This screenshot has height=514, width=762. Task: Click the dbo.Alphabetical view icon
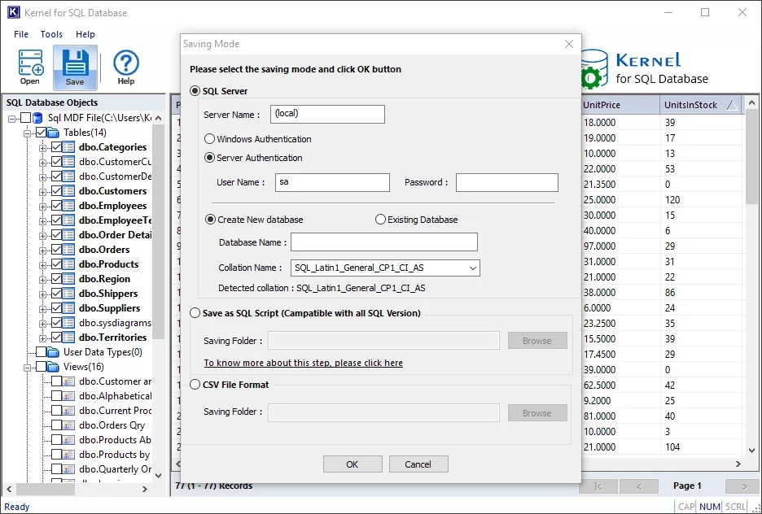pos(68,395)
